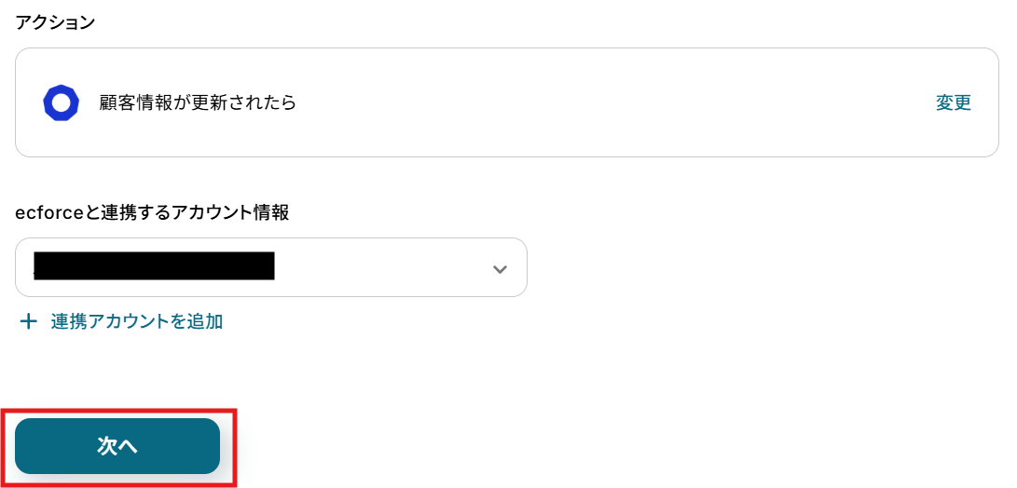
Task: Click the chevron arrow in account selector
Action: pyautogui.click(x=500, y=269)
